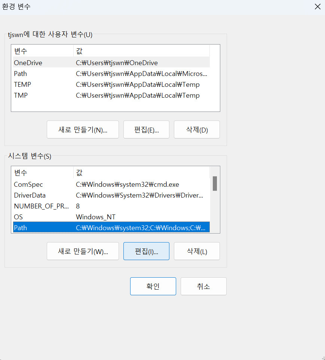Select the OS system variable
This screenshot has width=325, height=360.
pyautogui.click(x=111, y=217)
